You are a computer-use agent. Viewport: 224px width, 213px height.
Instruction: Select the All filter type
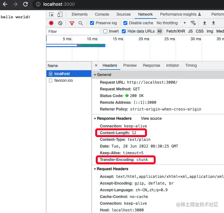(x=159, y=31)
